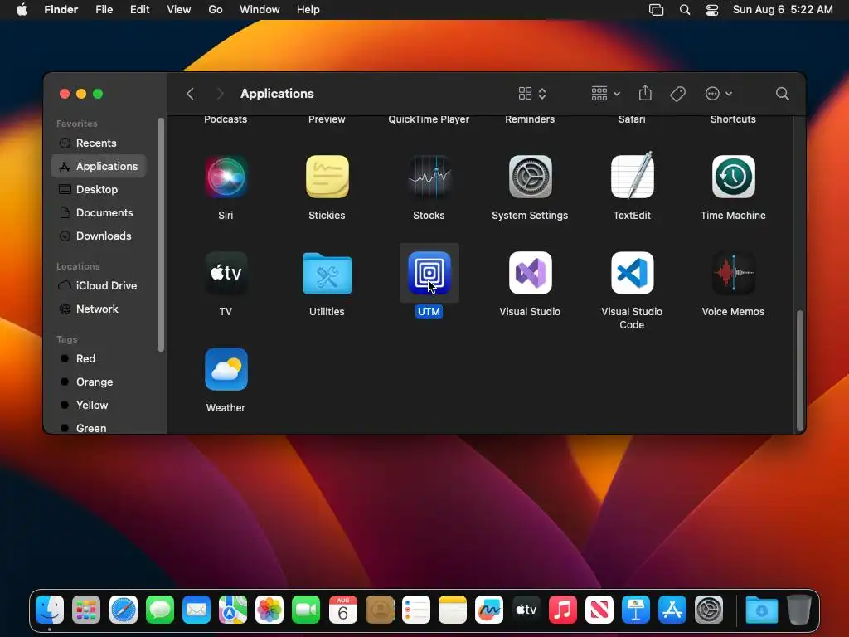Open Documents in the sidebar
This screenshot has width=849, height=637.
(99, 213)
